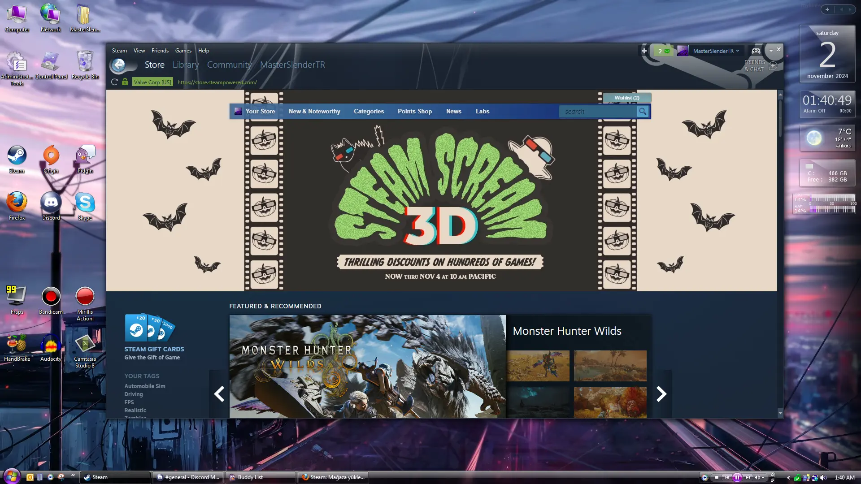Click the Steam page vertical scrollbar thumb
The height and width of the screenshot is (484, 861).
pyautogui.click(x=780, y=117)
